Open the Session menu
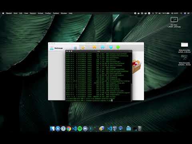 point(33,13)
